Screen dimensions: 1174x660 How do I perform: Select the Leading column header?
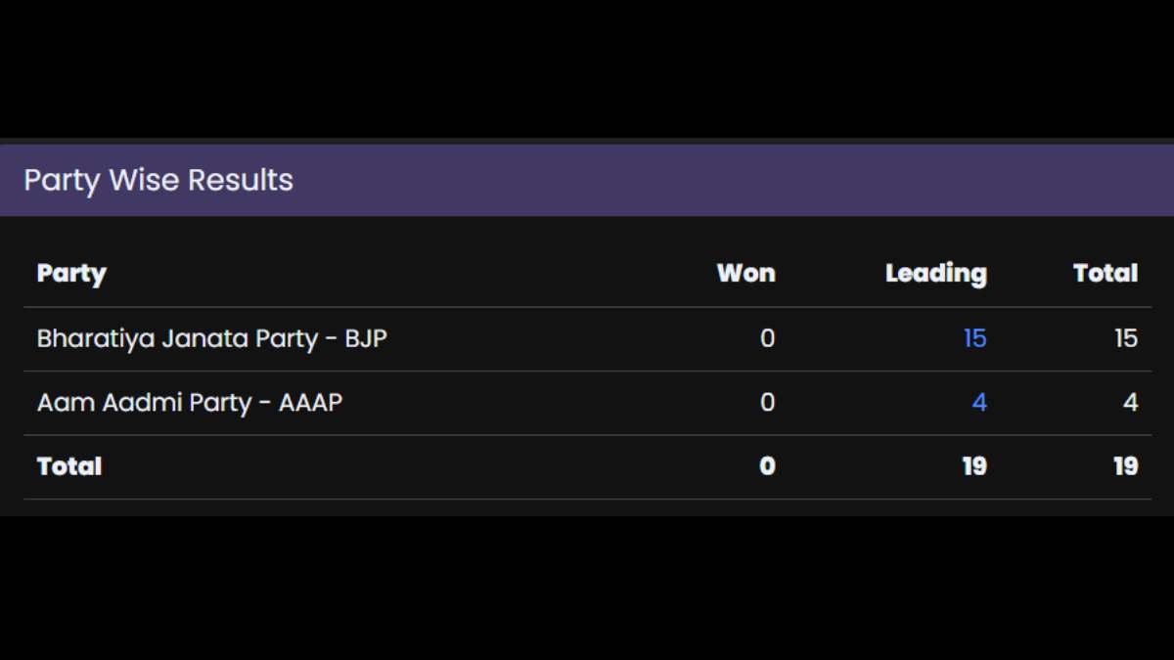pyautogui.click(x=935, y=274)
